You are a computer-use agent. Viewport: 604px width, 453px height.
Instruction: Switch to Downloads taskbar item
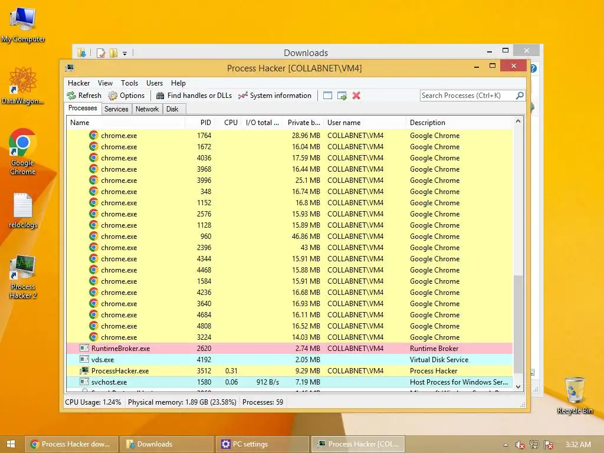click(x=166, y=444)
